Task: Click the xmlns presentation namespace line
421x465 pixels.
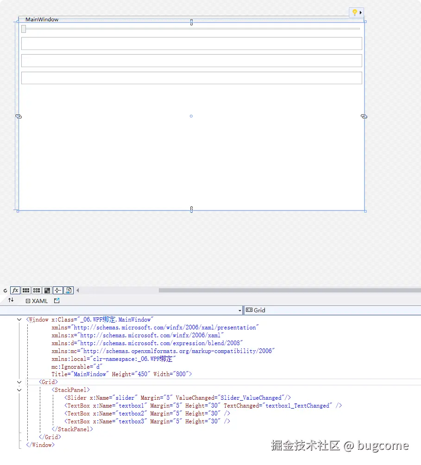Action: coord(155,328)
